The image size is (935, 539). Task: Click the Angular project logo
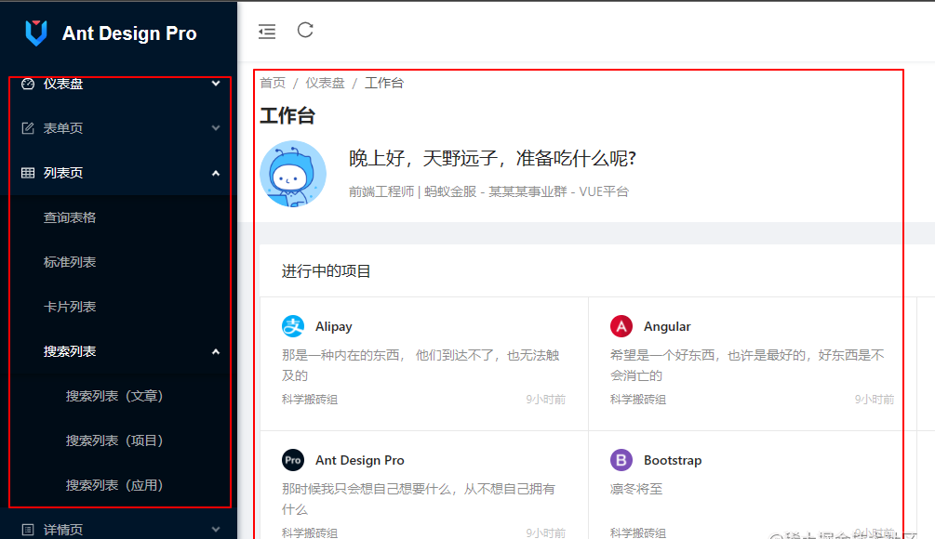621,326
